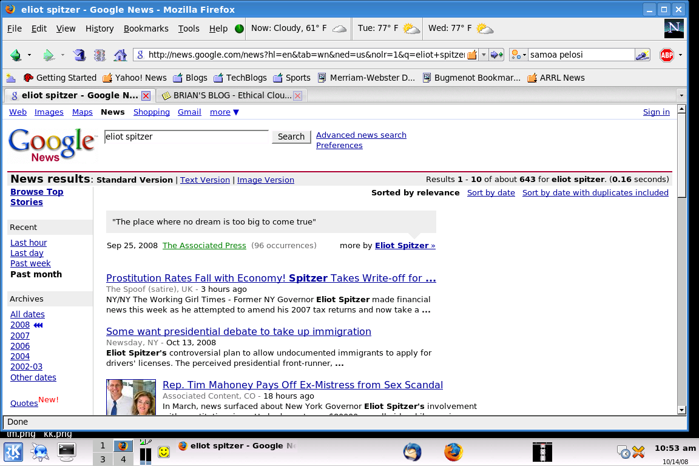This screenshot has height=466, width=699.
Task: Open the Back button history dropdown arrow
Action: [29, 55]
